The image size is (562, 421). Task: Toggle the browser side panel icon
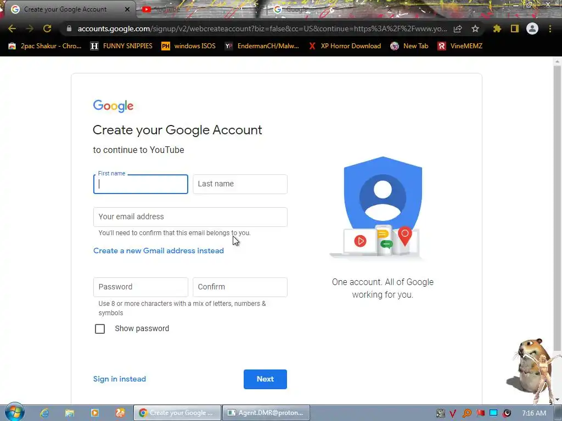pyautogui.click(x=515, y=29)
